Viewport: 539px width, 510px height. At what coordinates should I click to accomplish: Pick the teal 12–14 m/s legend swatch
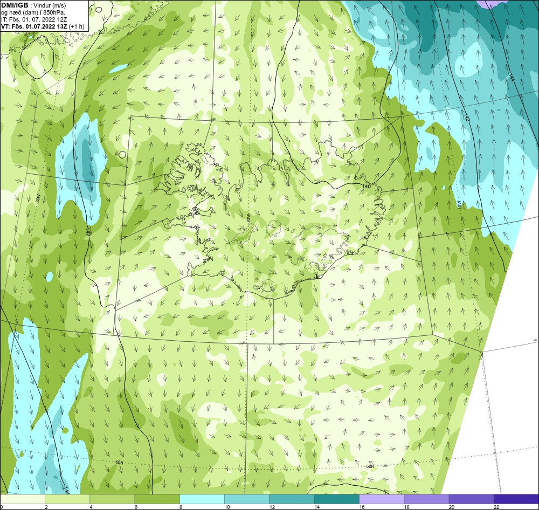(292, 499)
